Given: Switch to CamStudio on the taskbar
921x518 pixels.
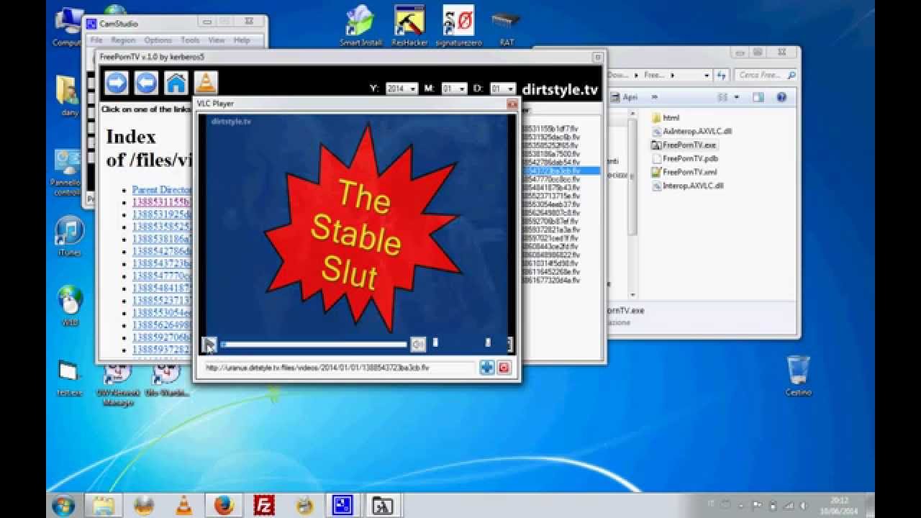Looking at the screenshot, I should tap(342, 505).
